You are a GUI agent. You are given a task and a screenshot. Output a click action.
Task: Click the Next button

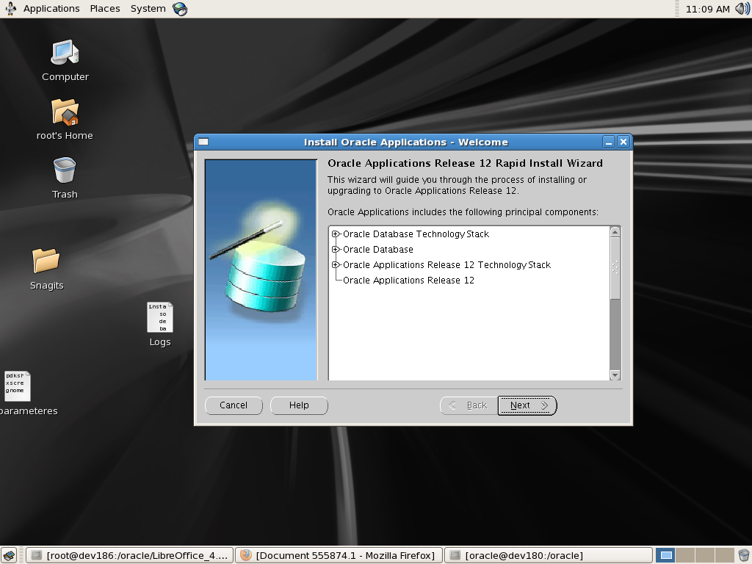click(527, 405)
